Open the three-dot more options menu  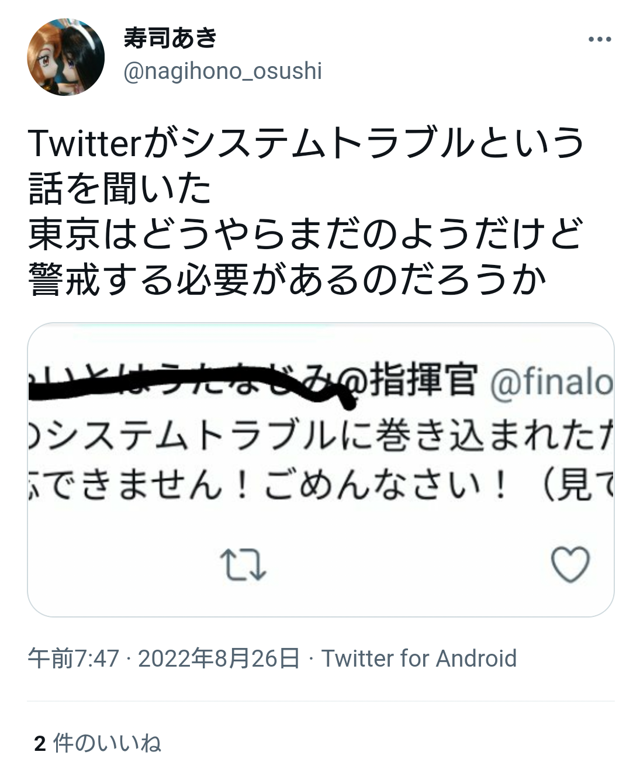click(x=599, y=40)
